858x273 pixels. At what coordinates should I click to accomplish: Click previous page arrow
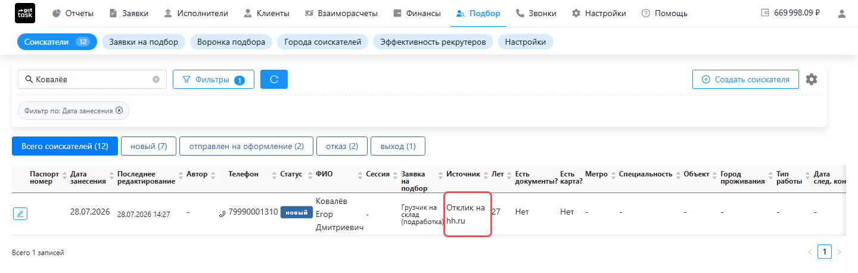(x=810, y=252)
